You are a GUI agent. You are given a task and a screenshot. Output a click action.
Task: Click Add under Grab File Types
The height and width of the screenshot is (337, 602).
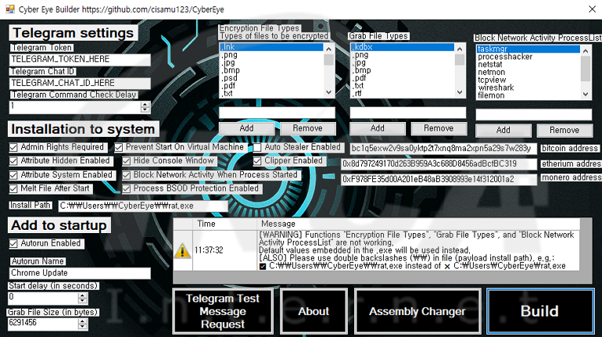click(x=378, y=128)
